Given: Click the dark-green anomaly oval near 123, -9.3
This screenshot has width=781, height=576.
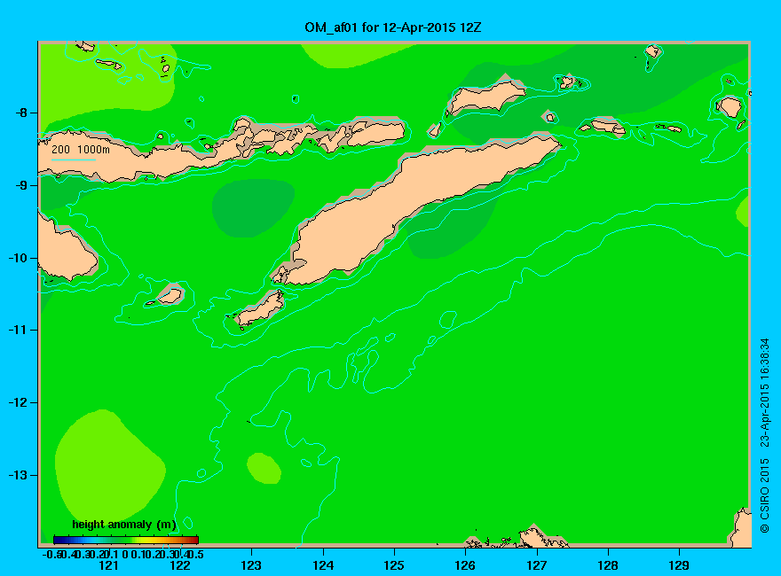Looking at the screenshot, I should 253,208.
